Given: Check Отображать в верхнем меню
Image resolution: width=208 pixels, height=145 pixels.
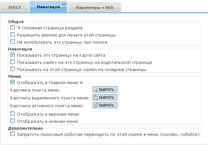Looking at the screenshot, I should [x=13, y=114].
